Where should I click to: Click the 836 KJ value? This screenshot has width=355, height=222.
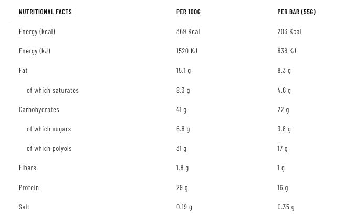[287, 51]
